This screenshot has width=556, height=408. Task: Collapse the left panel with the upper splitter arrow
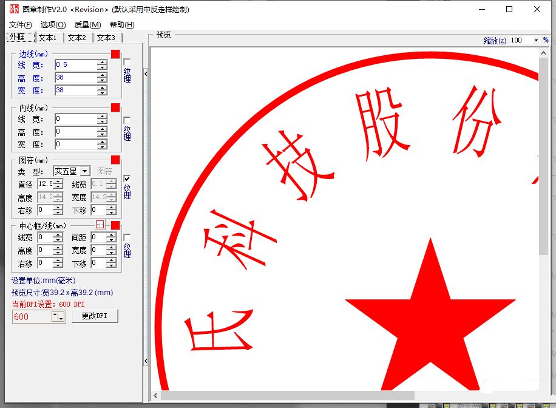146,73
